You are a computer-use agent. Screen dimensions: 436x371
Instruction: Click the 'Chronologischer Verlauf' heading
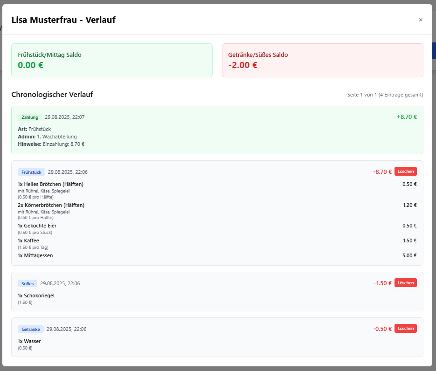(52, 95)
